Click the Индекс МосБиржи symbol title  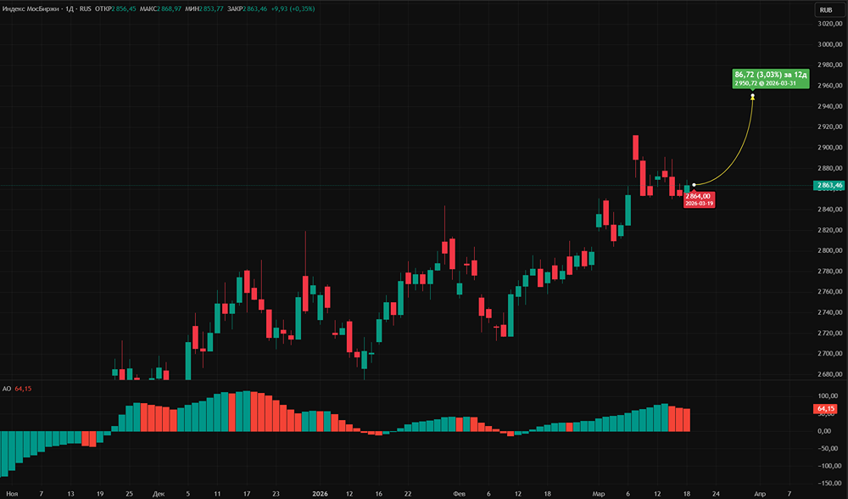[31, 8]
